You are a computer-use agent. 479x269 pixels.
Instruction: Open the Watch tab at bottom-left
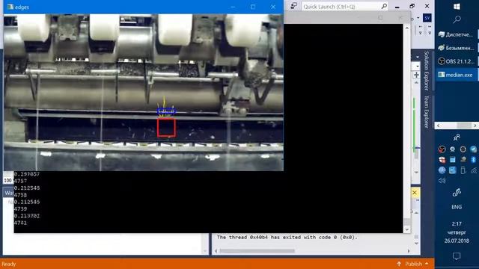click(8, 193)
